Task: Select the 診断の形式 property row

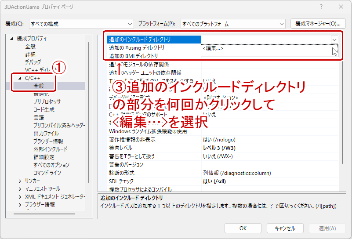Action: point(223,173)
